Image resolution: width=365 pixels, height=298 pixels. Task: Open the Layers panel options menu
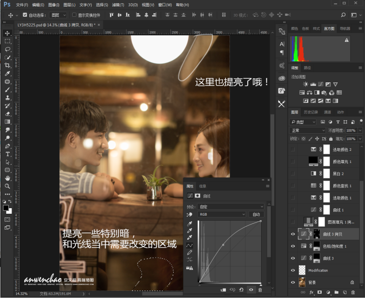[x=360, y=112]
